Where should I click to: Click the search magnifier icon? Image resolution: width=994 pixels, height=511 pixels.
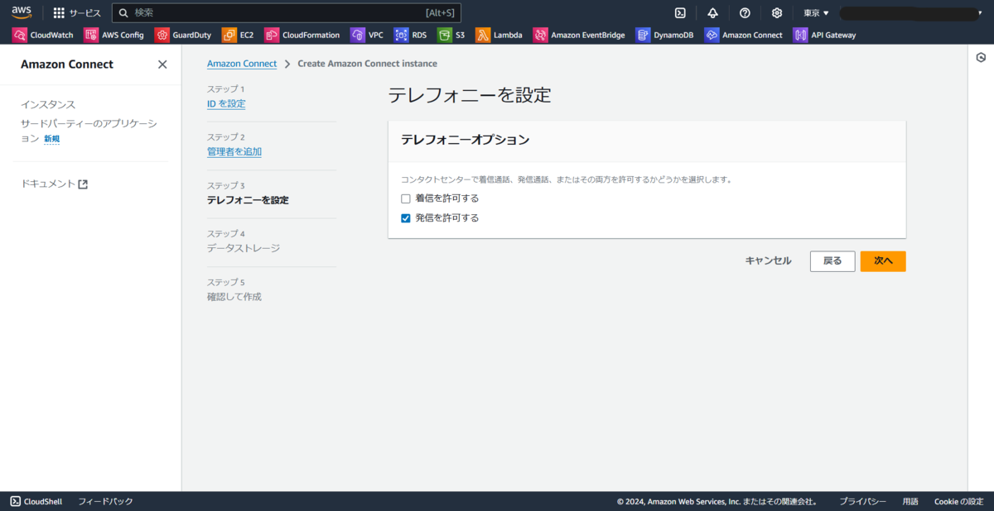coord(123,13)
